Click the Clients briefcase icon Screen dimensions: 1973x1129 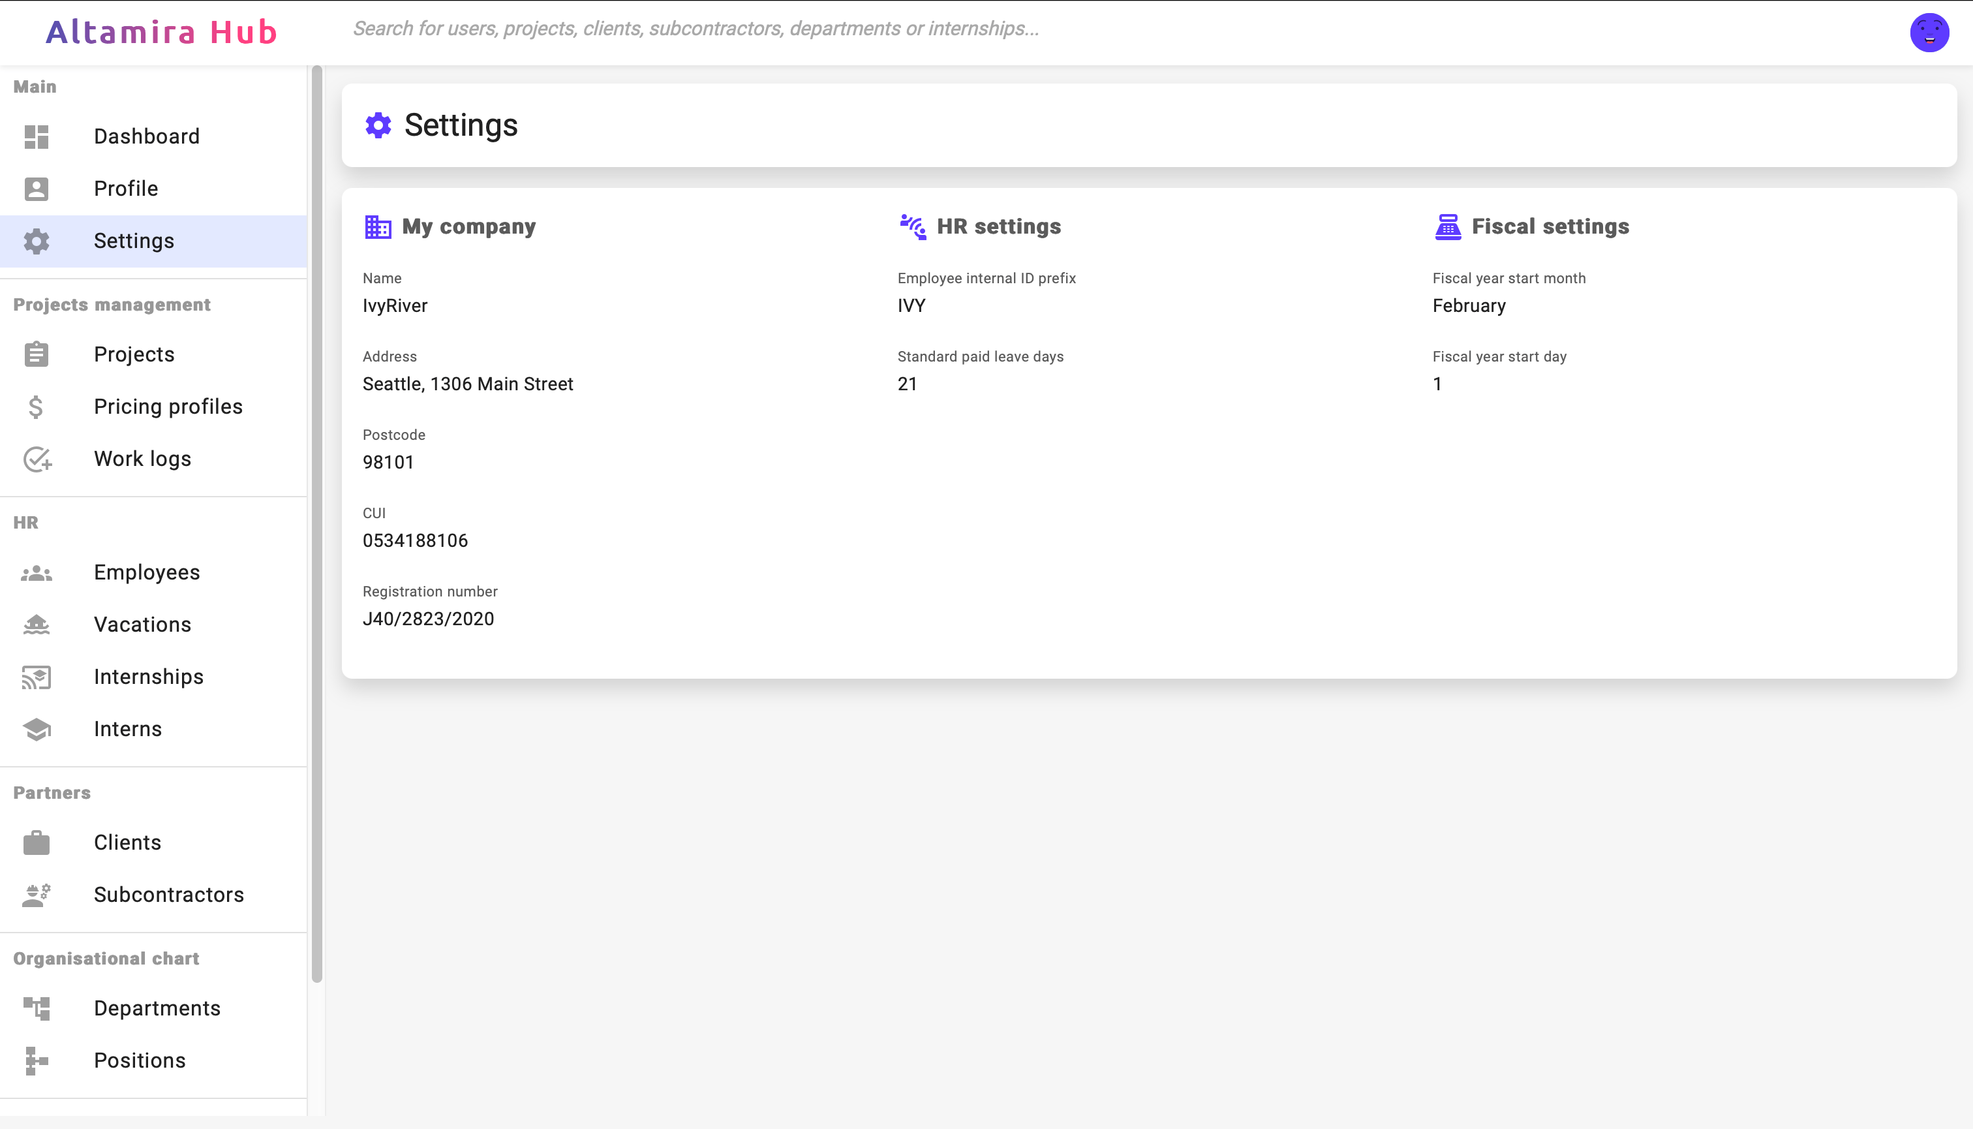[x=36, y=843]
